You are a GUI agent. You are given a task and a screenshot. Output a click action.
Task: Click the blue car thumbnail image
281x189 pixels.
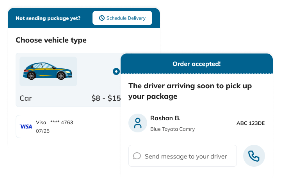coord(48,71)
